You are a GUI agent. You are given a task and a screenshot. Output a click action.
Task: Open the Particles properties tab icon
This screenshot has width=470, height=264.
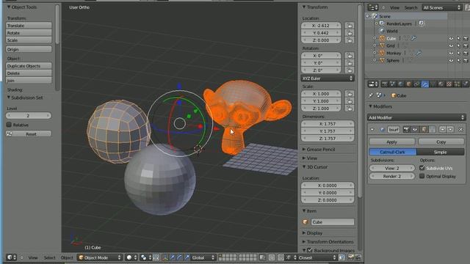[457, 84]
